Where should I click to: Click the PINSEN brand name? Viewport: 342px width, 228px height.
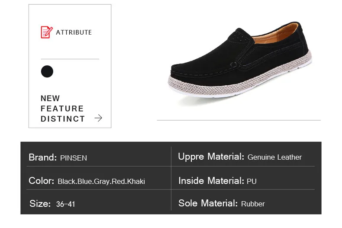point(74,158)
